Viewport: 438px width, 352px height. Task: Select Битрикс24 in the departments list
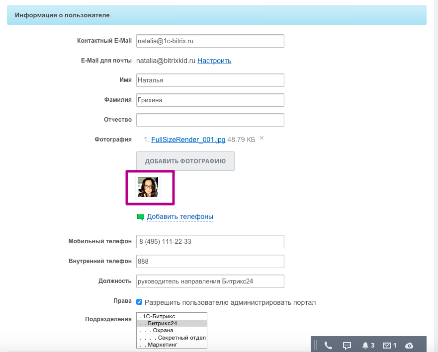coord(172,323)
